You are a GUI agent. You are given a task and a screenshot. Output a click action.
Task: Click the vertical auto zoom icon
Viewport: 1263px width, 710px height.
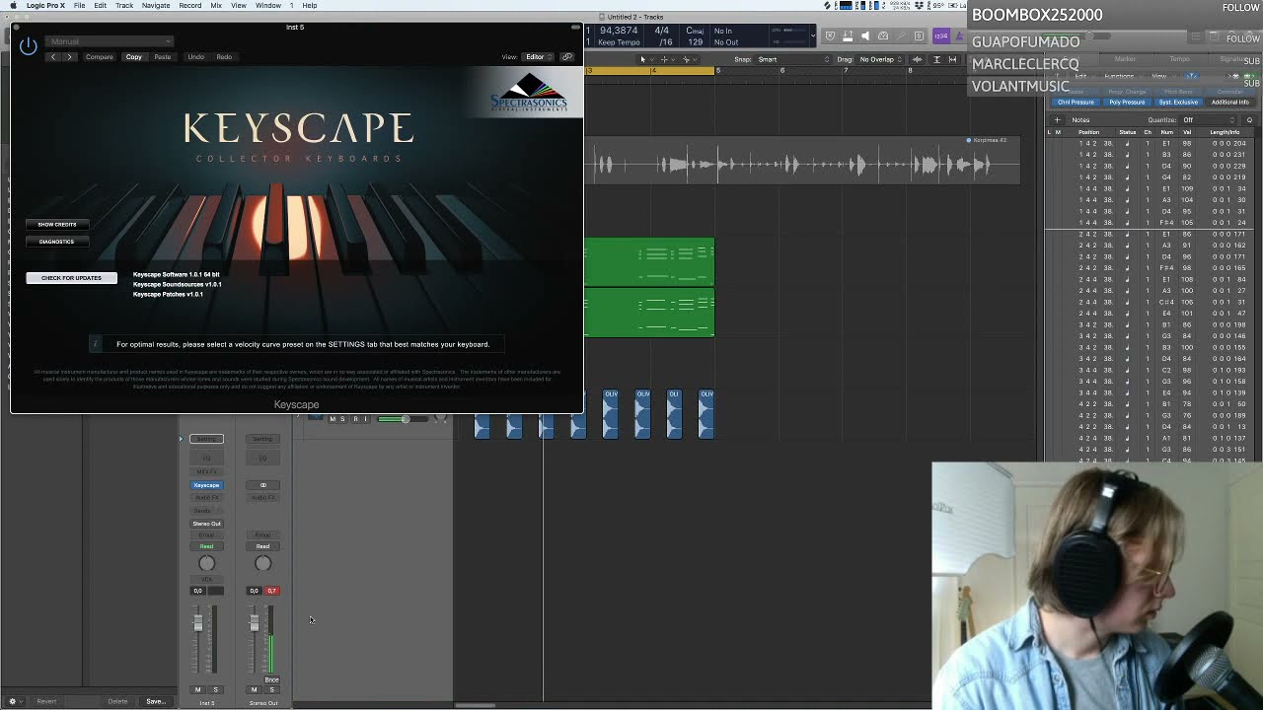[936, 59]
